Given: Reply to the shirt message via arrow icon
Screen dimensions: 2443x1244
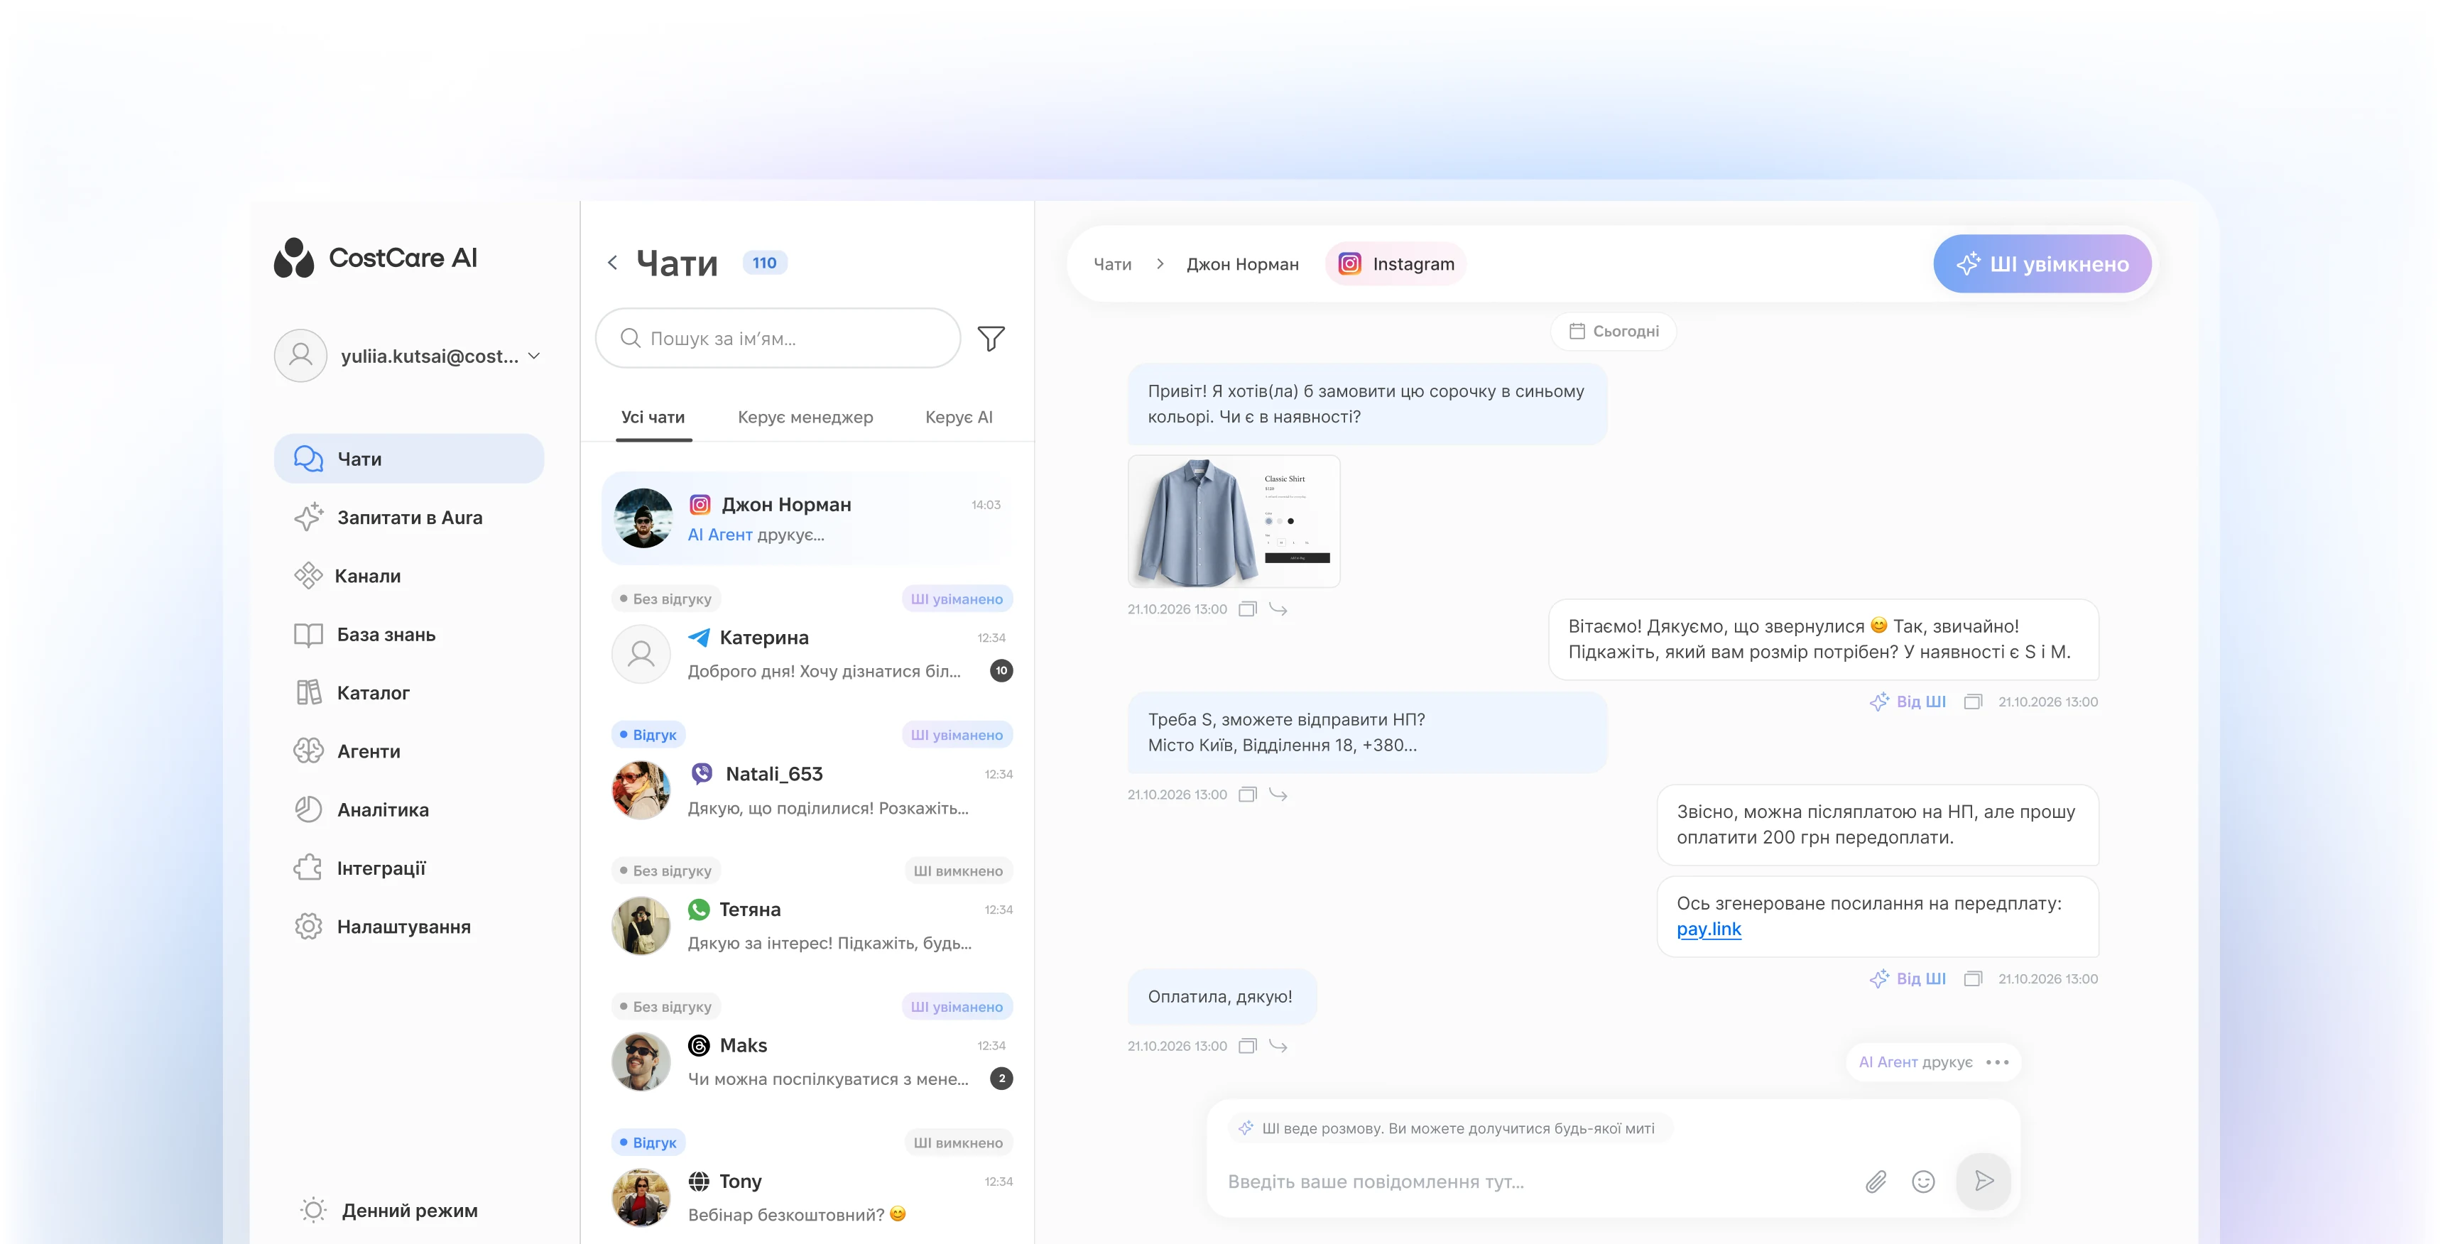Looking at the screenshot, I should (1278, 609).
